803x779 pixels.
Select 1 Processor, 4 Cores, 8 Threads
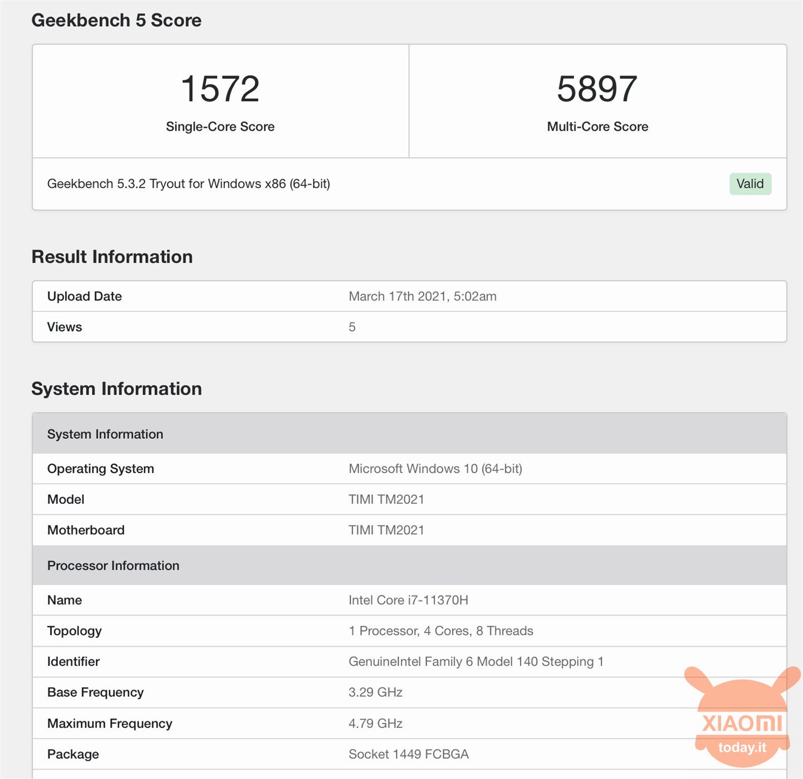tap(441, 631)
